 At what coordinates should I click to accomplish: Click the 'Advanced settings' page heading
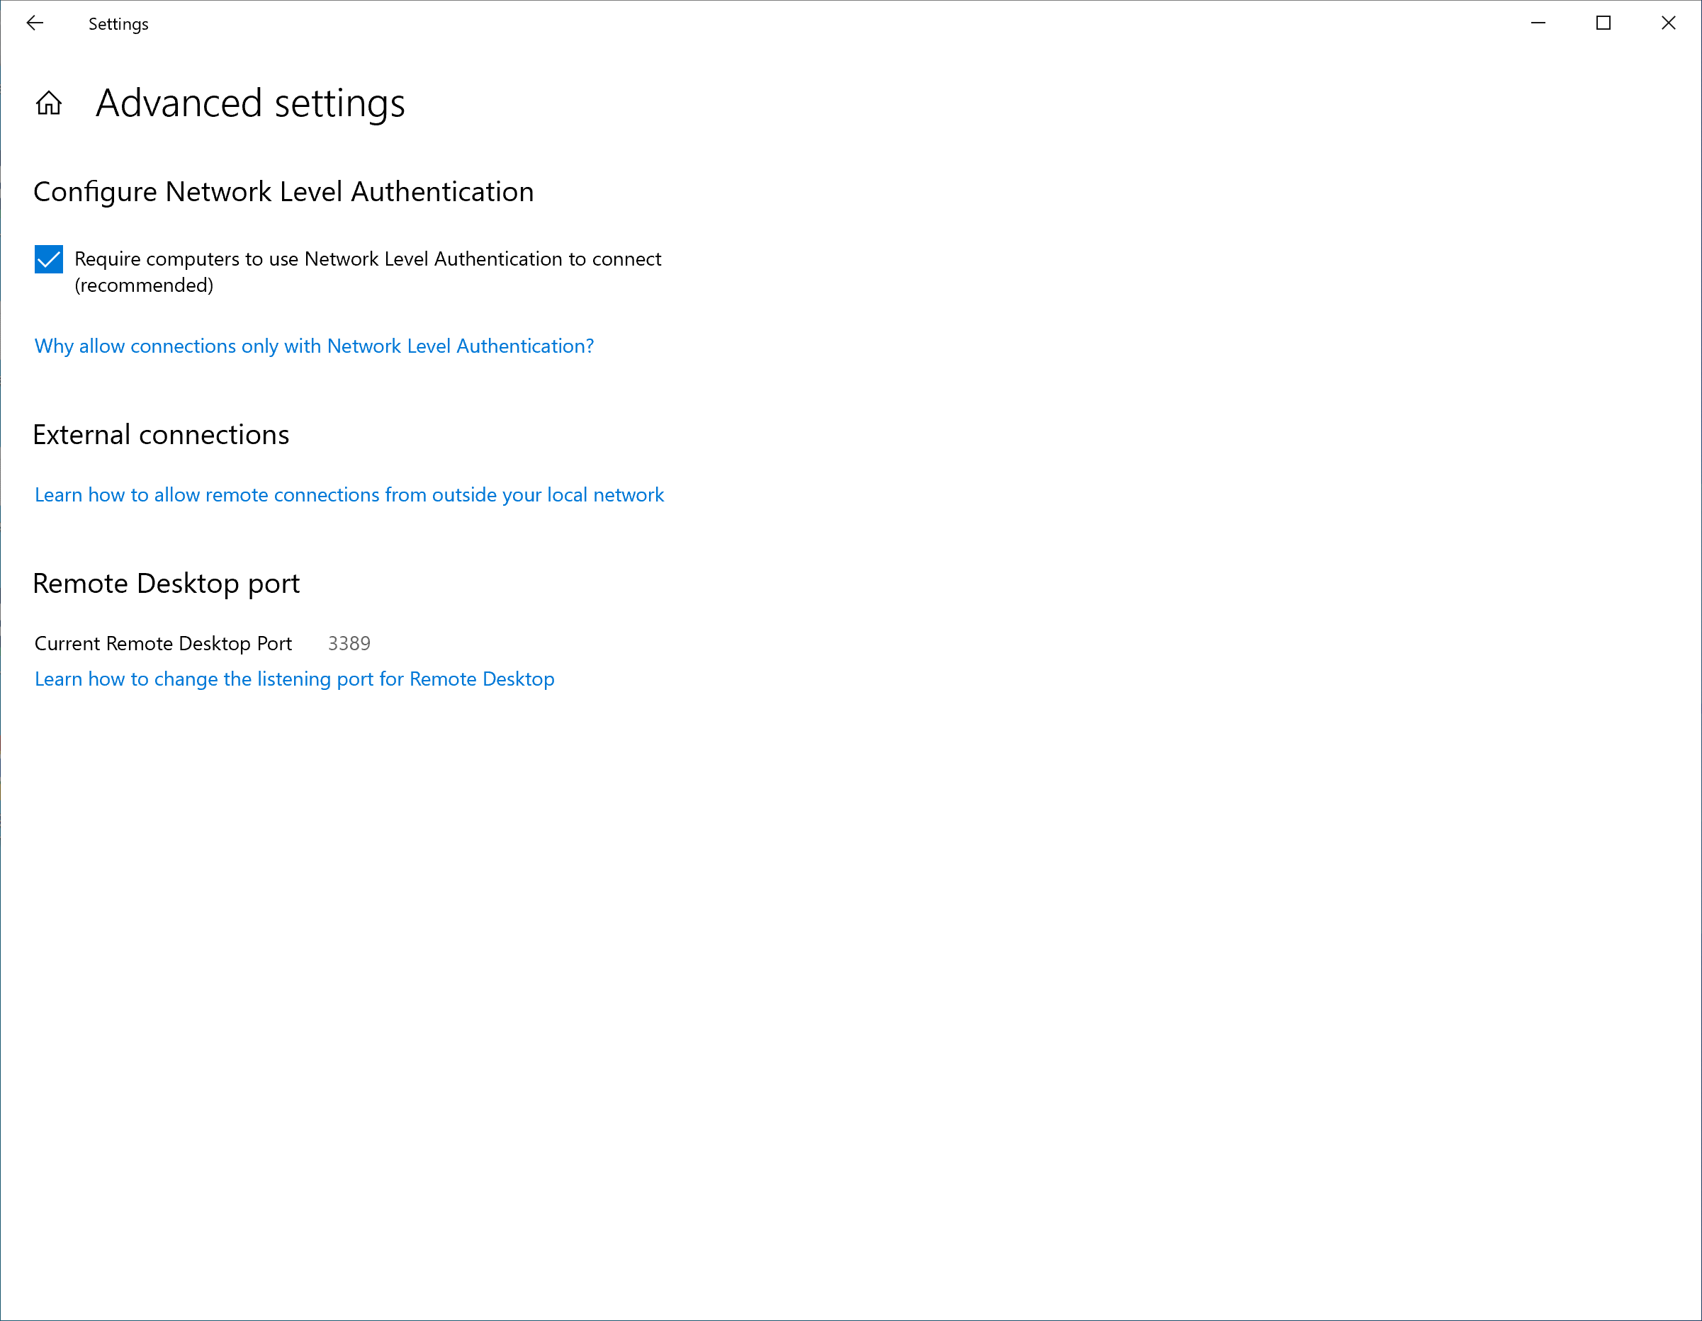click(x=250, y=103)
